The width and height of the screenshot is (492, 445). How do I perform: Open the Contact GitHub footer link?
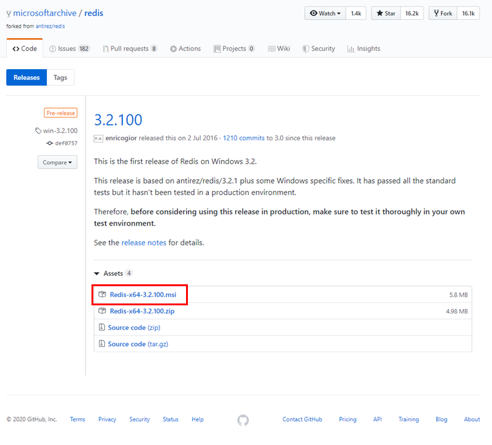click(x=302, y=419)
